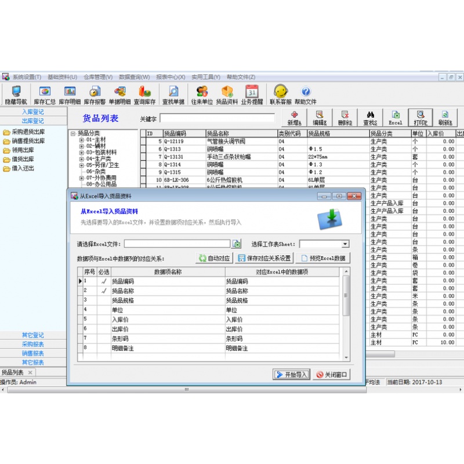The width and height of the screenshot is (464, 464).
Task: Open 库存汇总 from the toolbar
Action: [x=45, y=95]
